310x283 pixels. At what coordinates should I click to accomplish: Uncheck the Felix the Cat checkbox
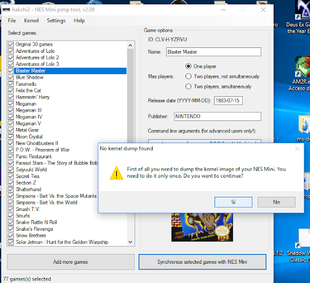[11, 90]
